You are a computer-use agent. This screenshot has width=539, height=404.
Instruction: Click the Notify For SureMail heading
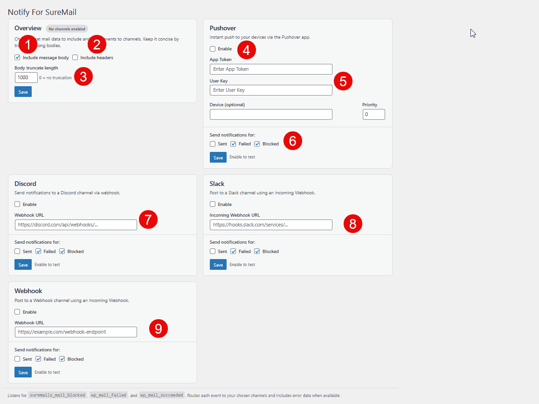point(42,12)
